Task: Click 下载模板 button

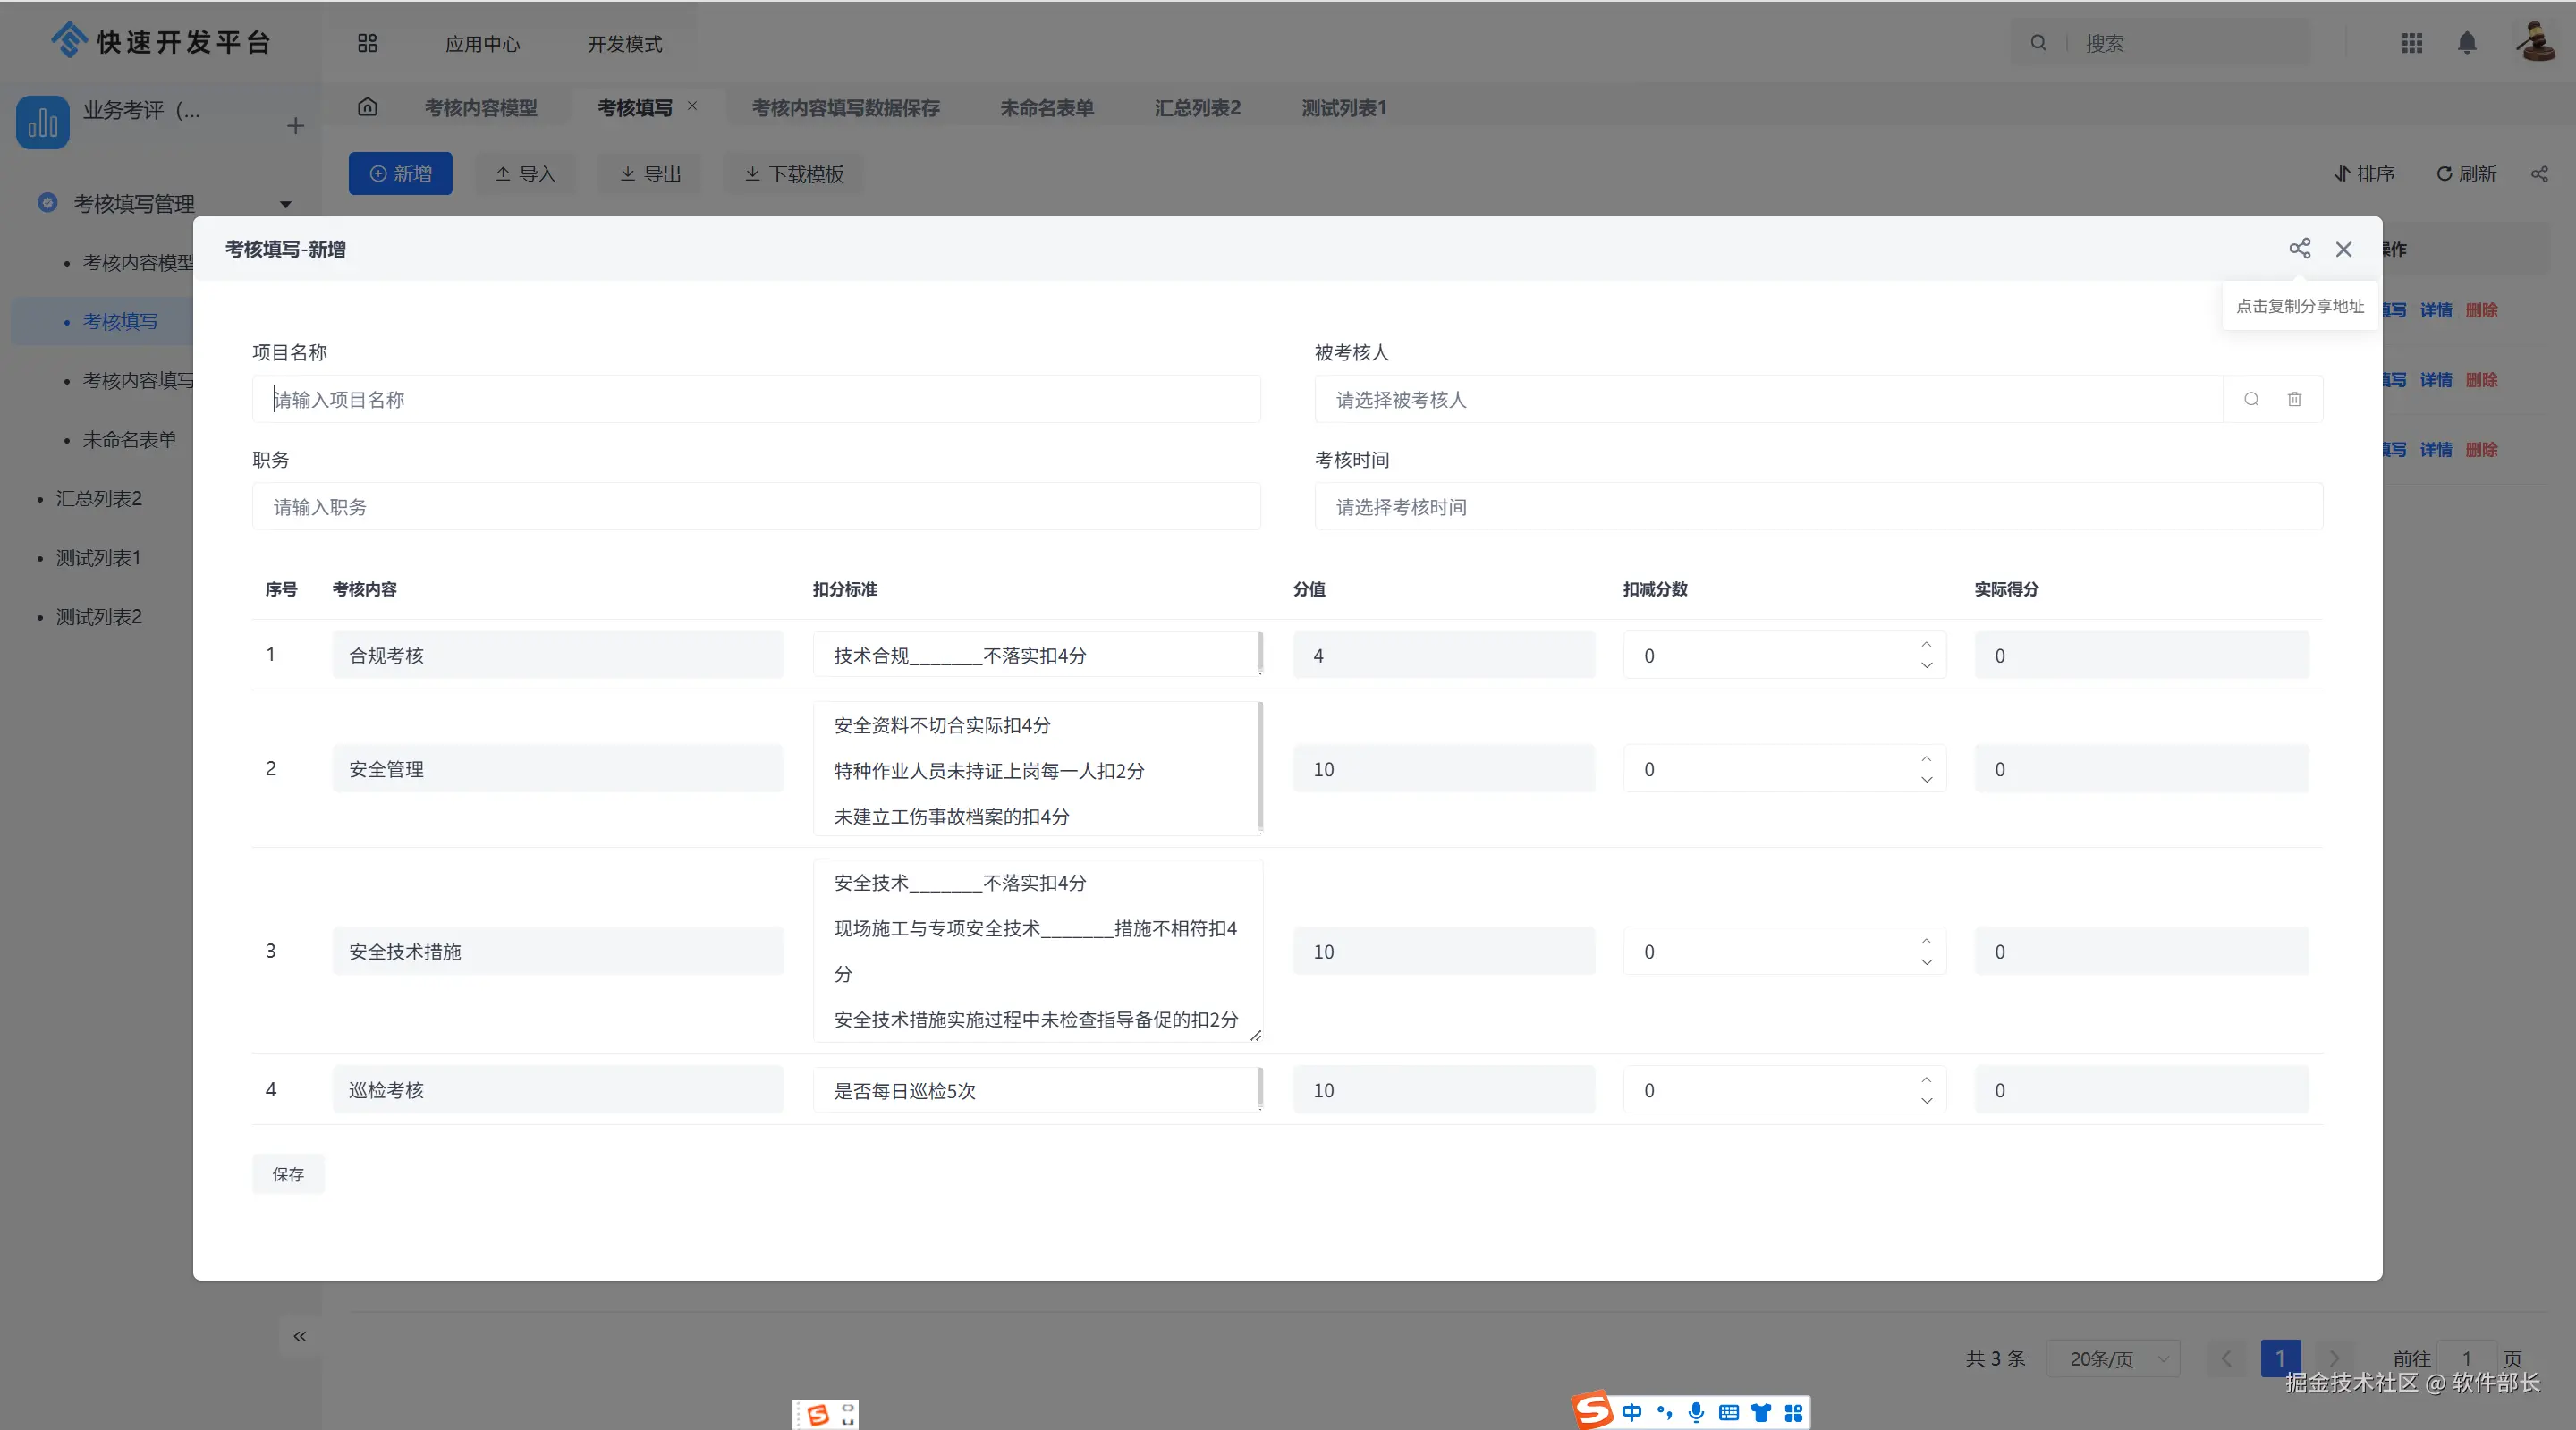Action: click(794, 174)
